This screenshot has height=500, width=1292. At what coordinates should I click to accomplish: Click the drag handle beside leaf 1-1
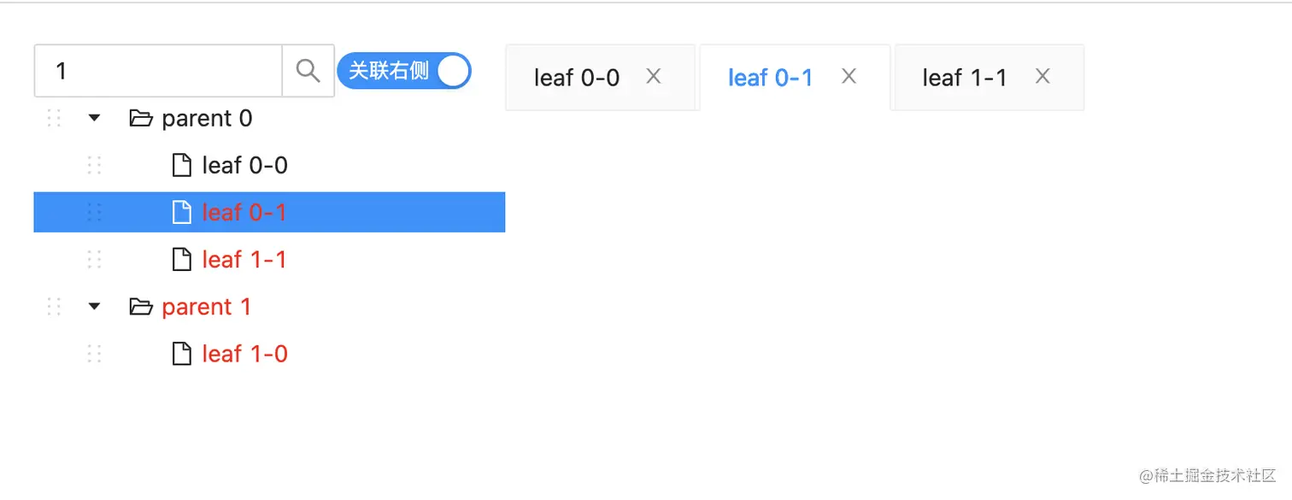tap(94, 259)
